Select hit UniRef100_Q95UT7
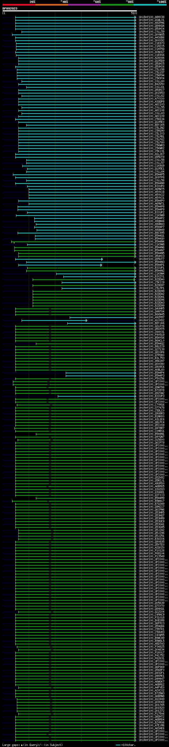Image resolution: width=169 pixels, height=747 pixels. click(x=152, y=259)
